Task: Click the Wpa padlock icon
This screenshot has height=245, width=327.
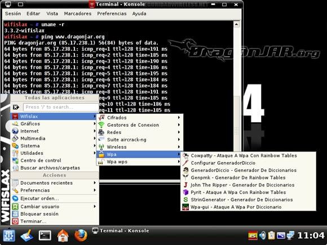Action: click(x=101, y=154)
